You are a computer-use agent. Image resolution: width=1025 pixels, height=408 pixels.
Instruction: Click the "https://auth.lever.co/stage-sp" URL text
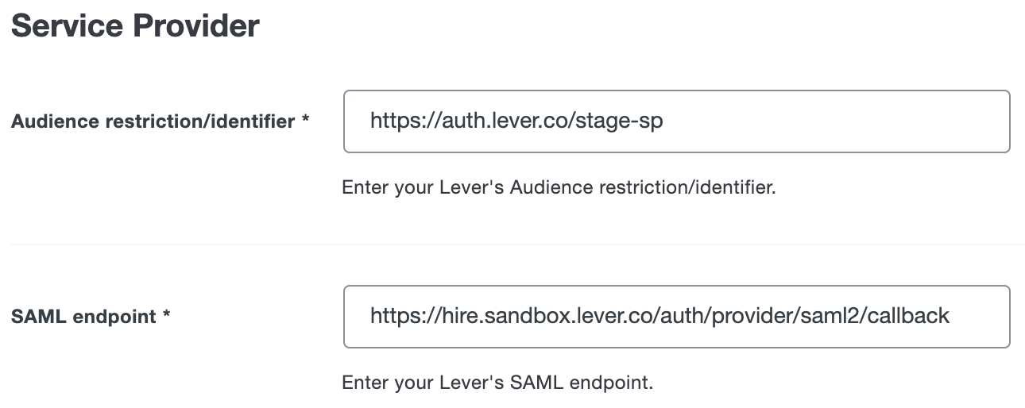(x=516, y=121)
